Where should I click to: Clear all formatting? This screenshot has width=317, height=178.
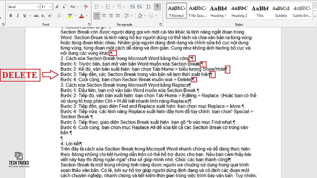click(x=86, y=7)
